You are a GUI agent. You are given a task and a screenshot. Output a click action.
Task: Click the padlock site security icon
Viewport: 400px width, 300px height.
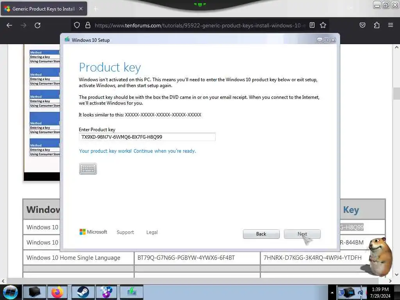click(x=88, y=25)
